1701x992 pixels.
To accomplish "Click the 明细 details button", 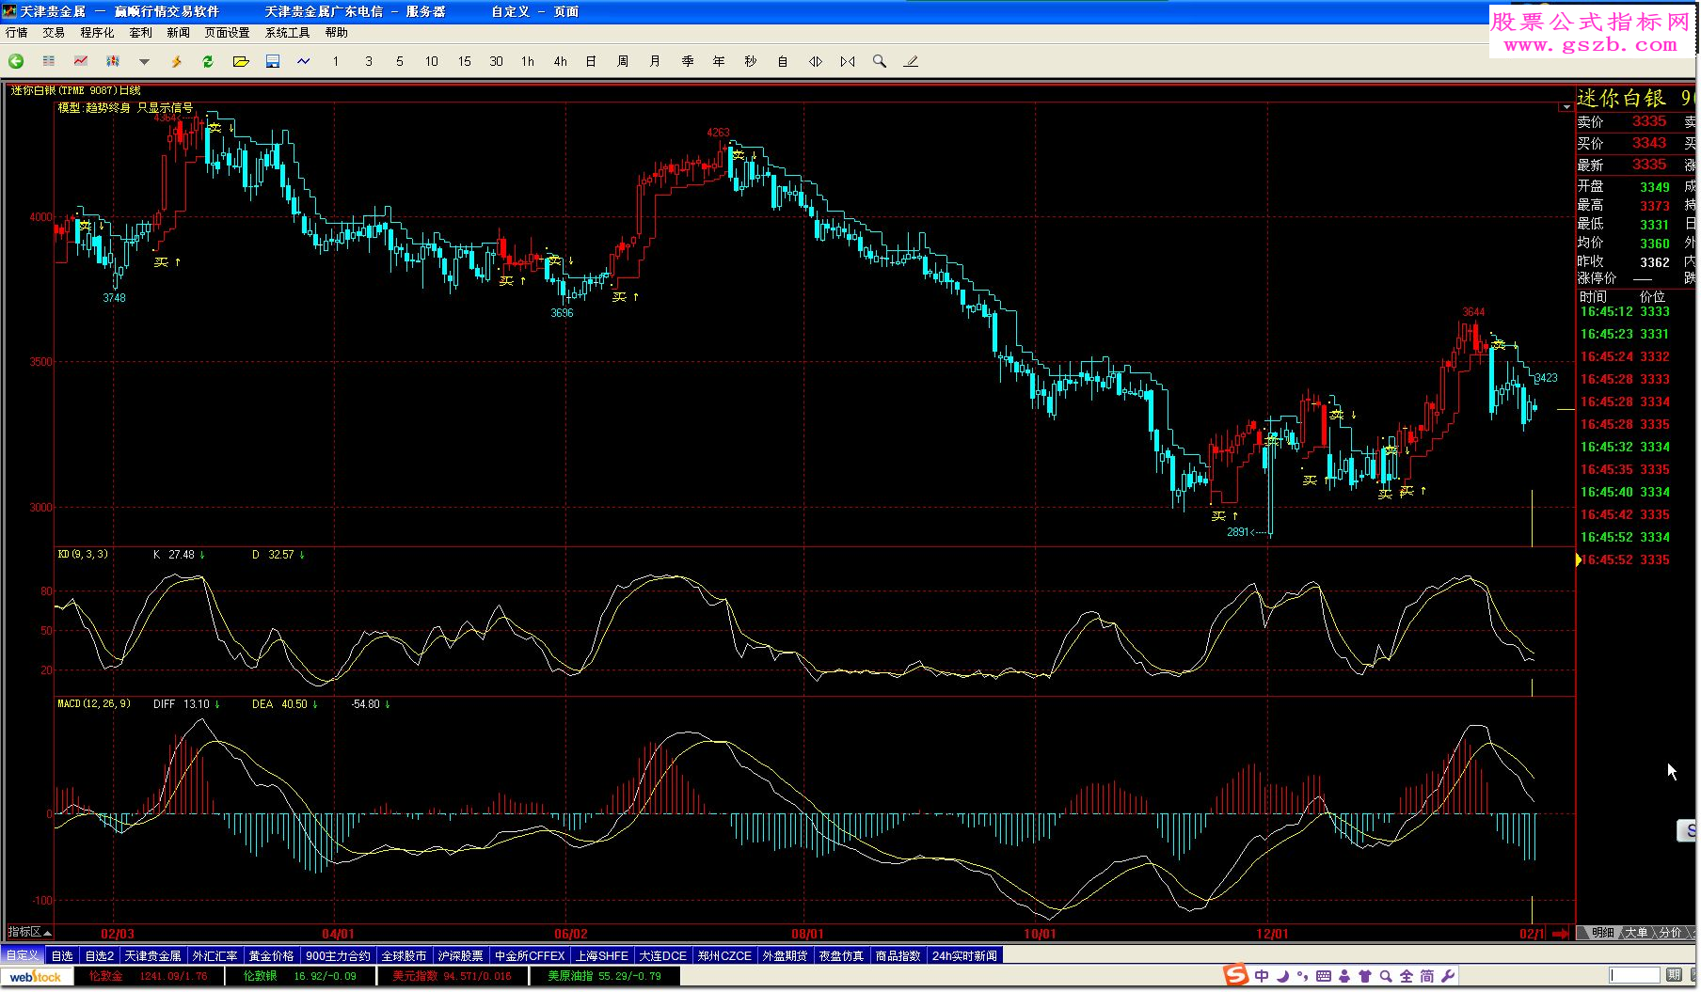I will click(x=1602, y=933).
